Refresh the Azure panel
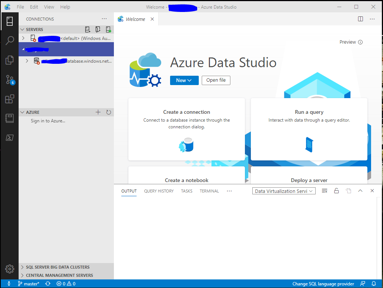Screen dimensions: 383x288 108,112
